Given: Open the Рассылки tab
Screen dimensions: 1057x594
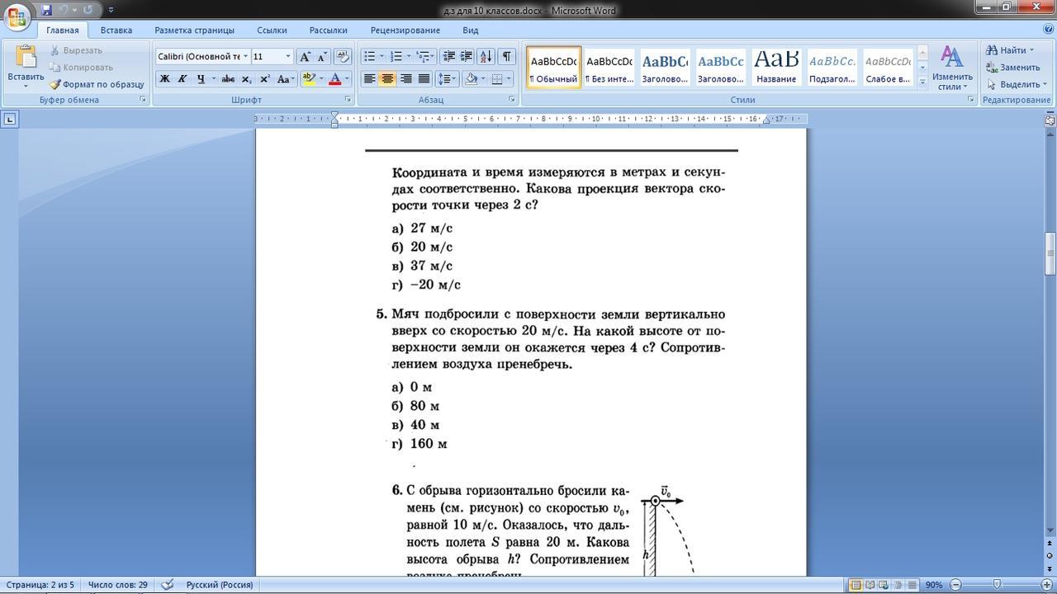Looking at the screenshot, I should pos(328,31).
